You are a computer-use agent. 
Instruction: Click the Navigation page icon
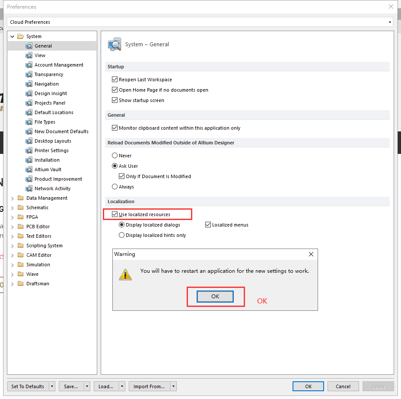pyautogui.click(x=29, y=84)
